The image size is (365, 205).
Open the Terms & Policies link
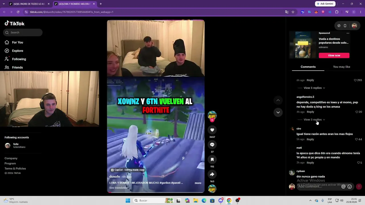[x=15, y=169]
